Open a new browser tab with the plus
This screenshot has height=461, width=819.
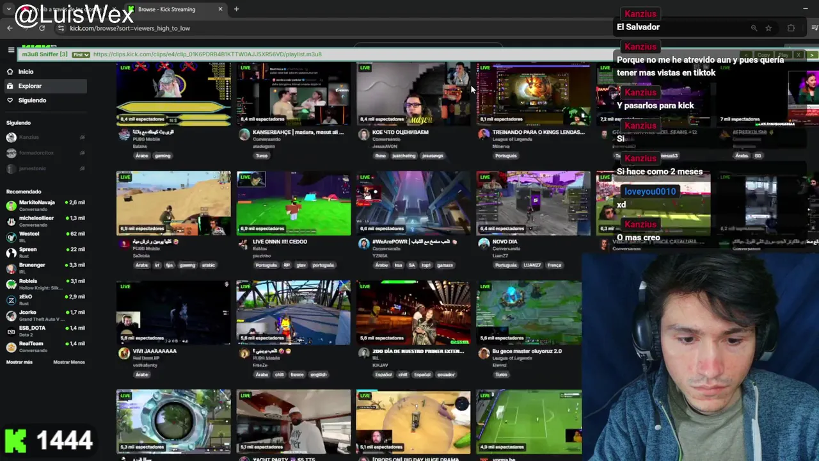[236, 9]
